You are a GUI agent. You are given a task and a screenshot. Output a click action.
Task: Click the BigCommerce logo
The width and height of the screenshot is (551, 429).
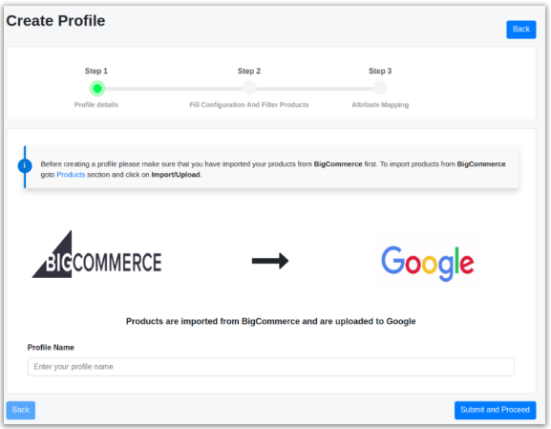[x=97, y=254]
